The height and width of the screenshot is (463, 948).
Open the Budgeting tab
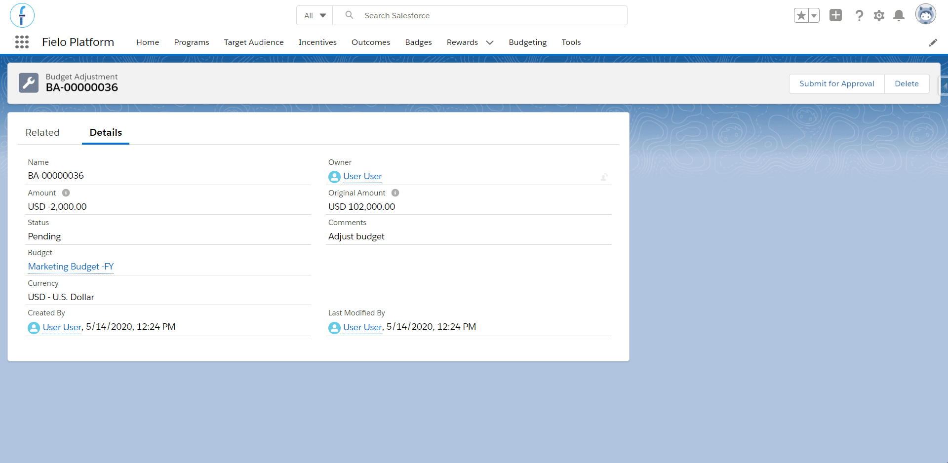[527, 42]
